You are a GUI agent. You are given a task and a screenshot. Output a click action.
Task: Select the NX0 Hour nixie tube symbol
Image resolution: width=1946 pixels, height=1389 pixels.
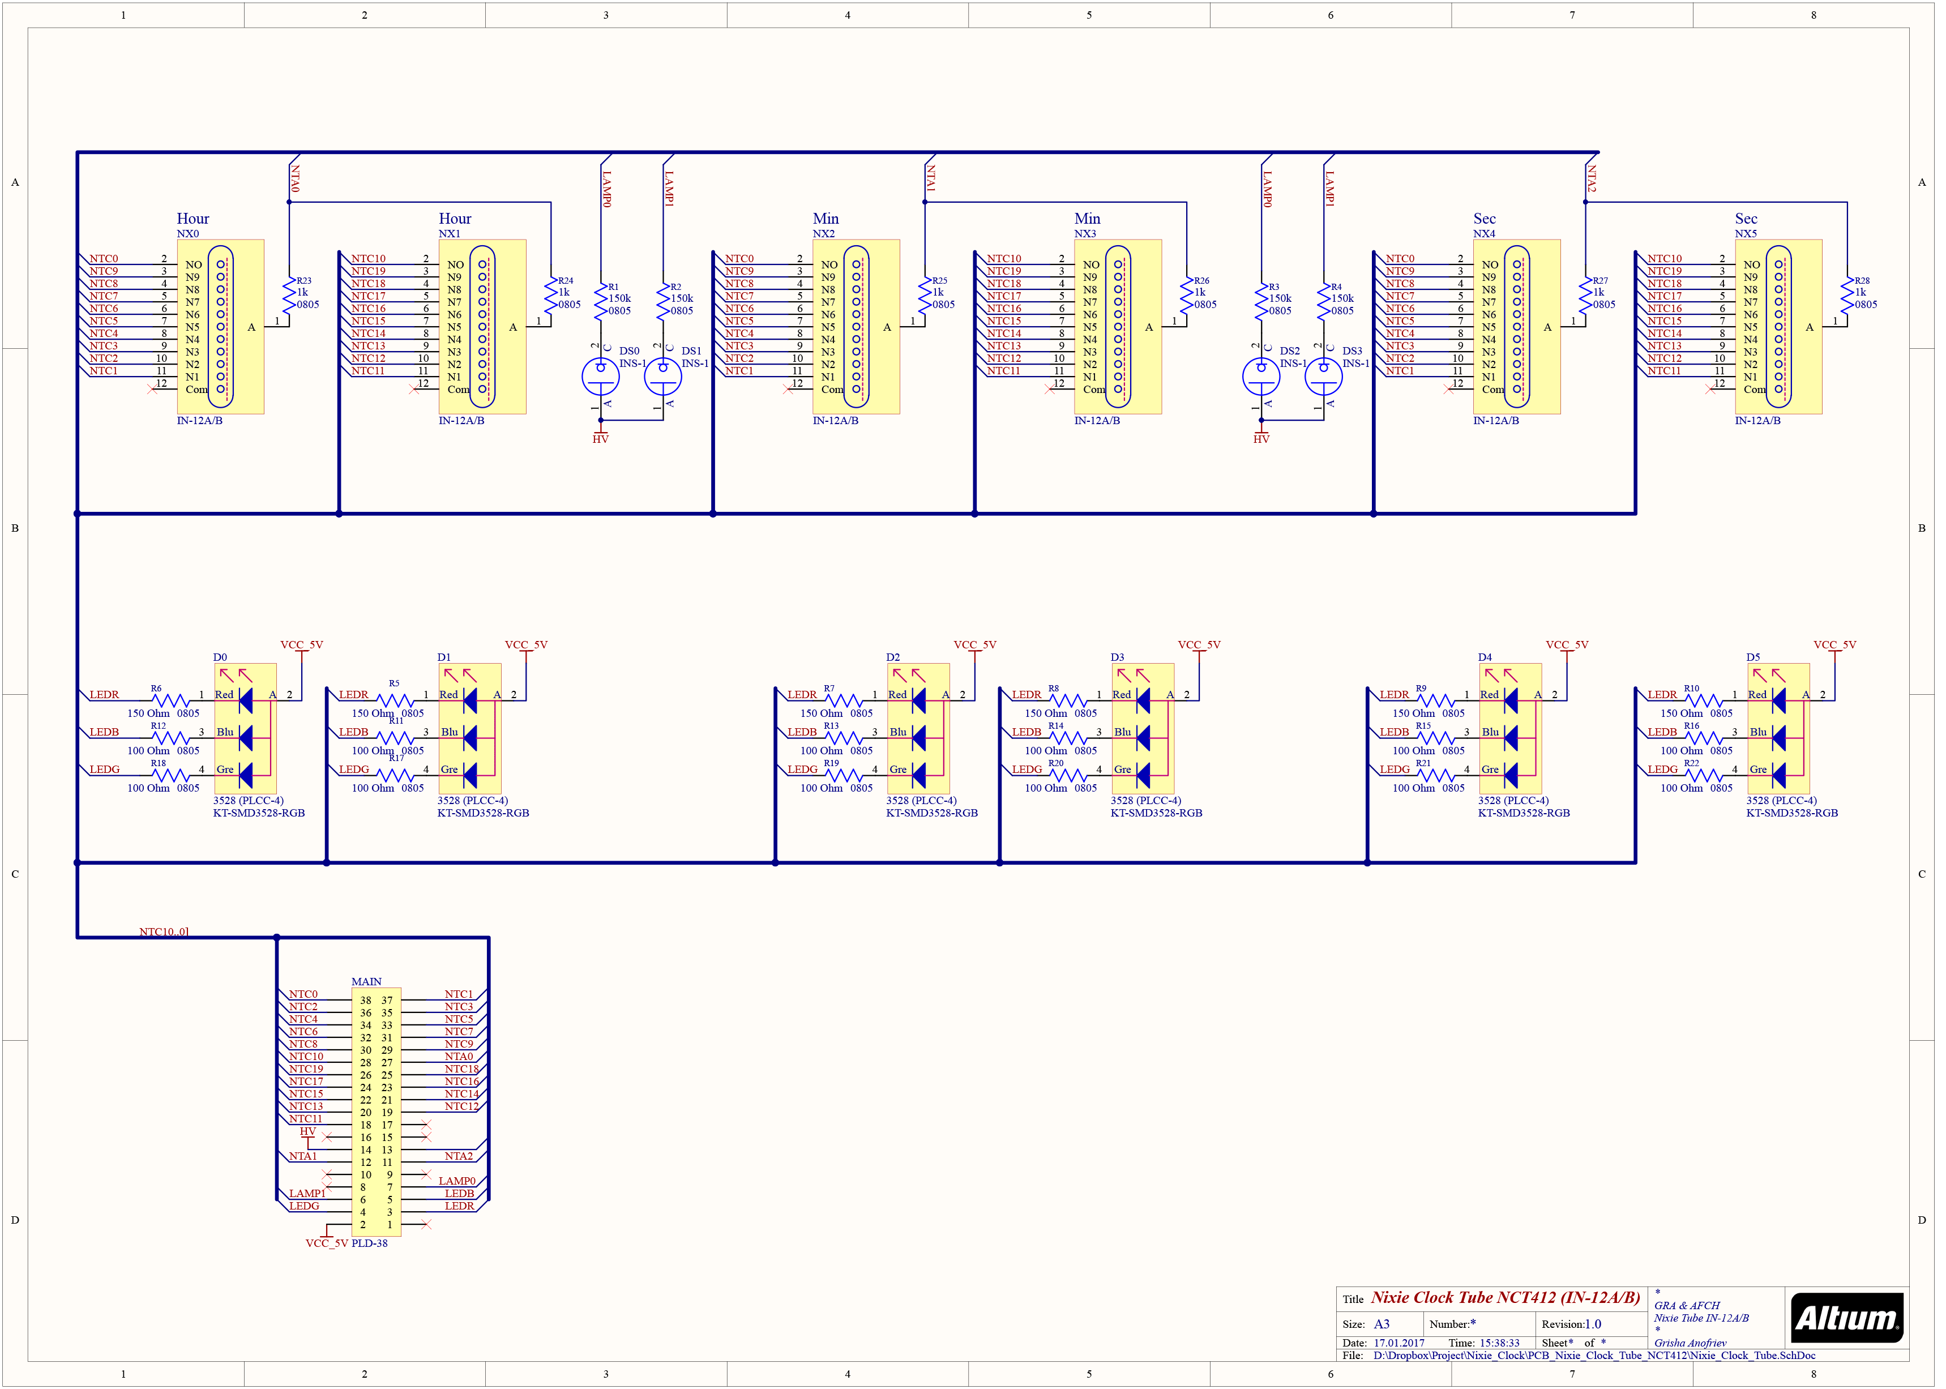pos(221,326)
